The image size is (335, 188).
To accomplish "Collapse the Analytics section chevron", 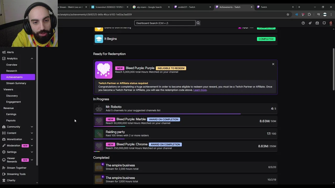I will coord(32,58).
